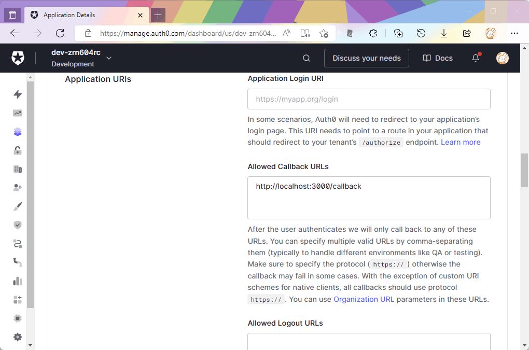Open browser Collections icon

pyautogui.click(x=398, y=33)
